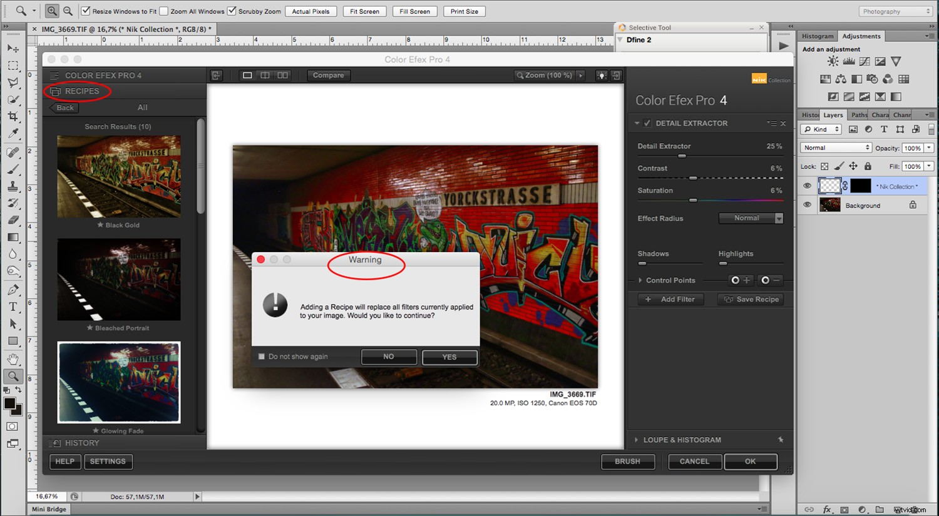The width and height of the screenshot is (939, 516).
Task: Select the Zoom tool in the toolbar
Action: pos(13,376)
